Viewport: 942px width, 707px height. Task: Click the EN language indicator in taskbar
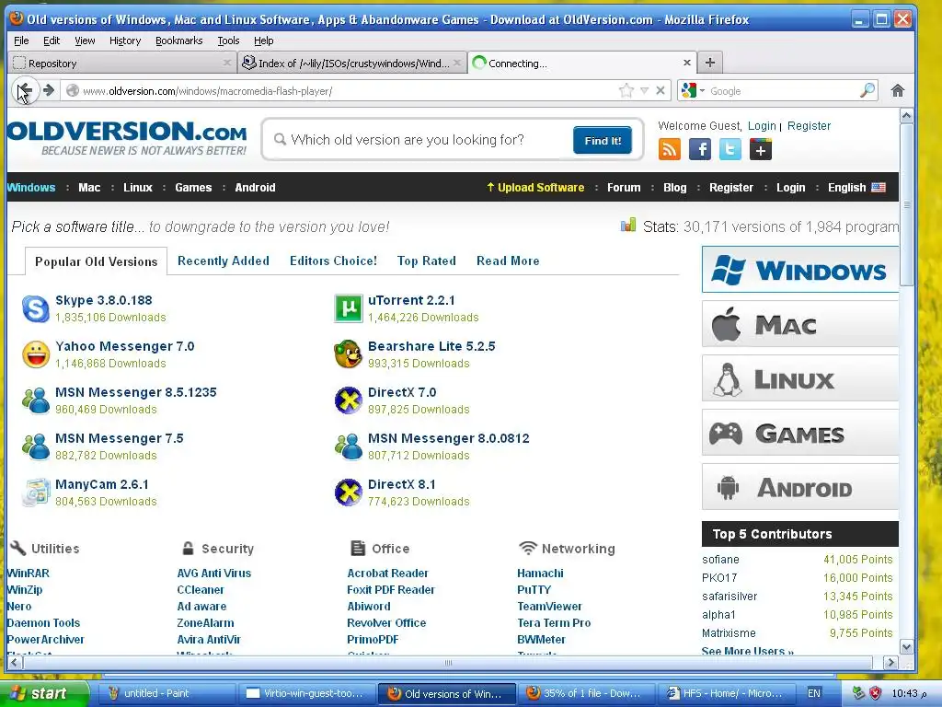click(x=814, y=693)
